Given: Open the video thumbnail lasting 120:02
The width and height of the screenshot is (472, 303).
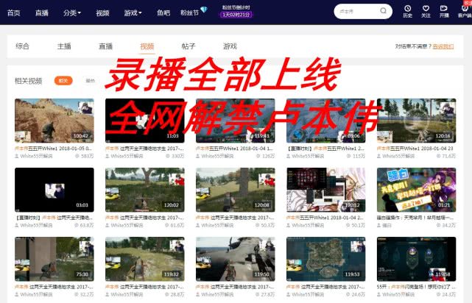Looking at the screenshot, I should coord(145,190).
